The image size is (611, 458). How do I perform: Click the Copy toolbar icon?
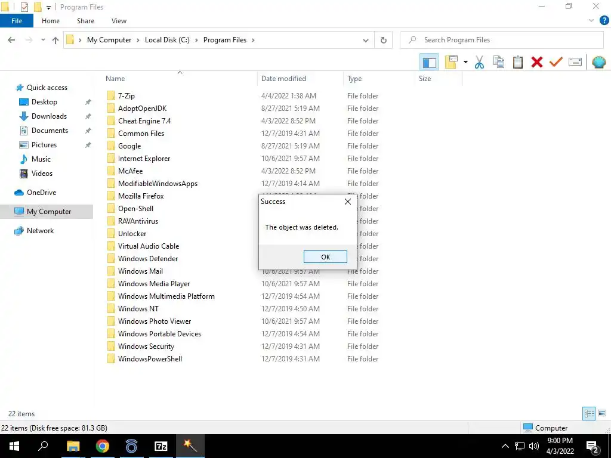499,62
